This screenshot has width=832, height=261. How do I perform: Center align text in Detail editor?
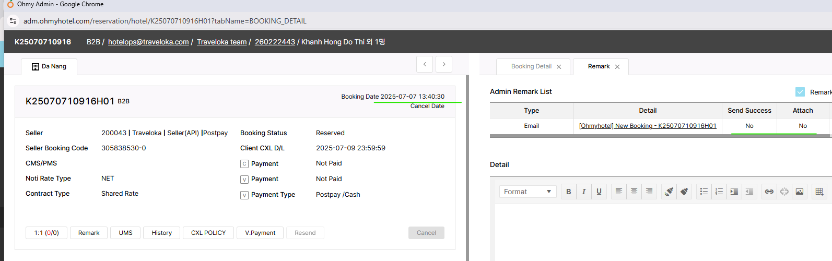[634, 192]
